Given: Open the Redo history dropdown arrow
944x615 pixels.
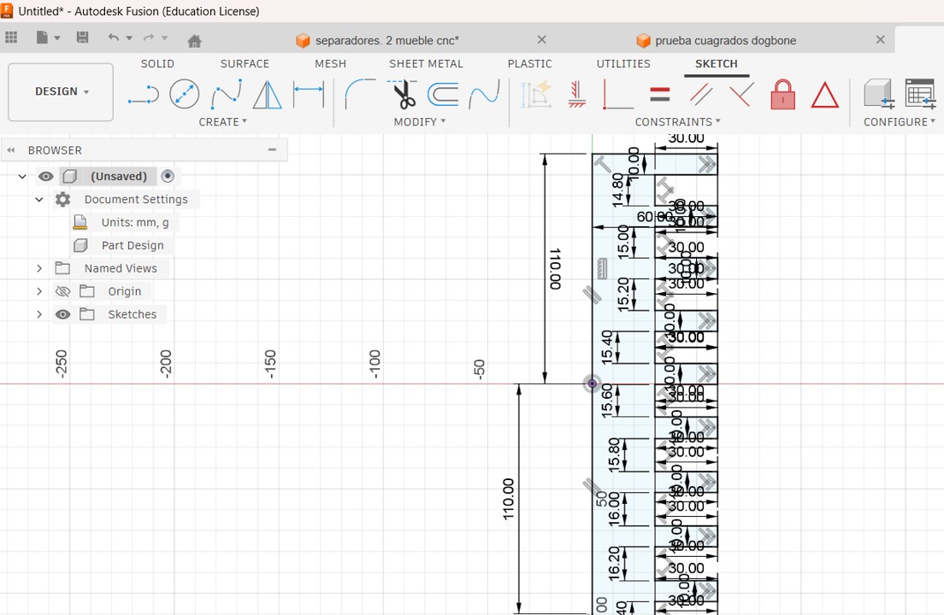Looking at the screenshot, I should pos(164,38).
